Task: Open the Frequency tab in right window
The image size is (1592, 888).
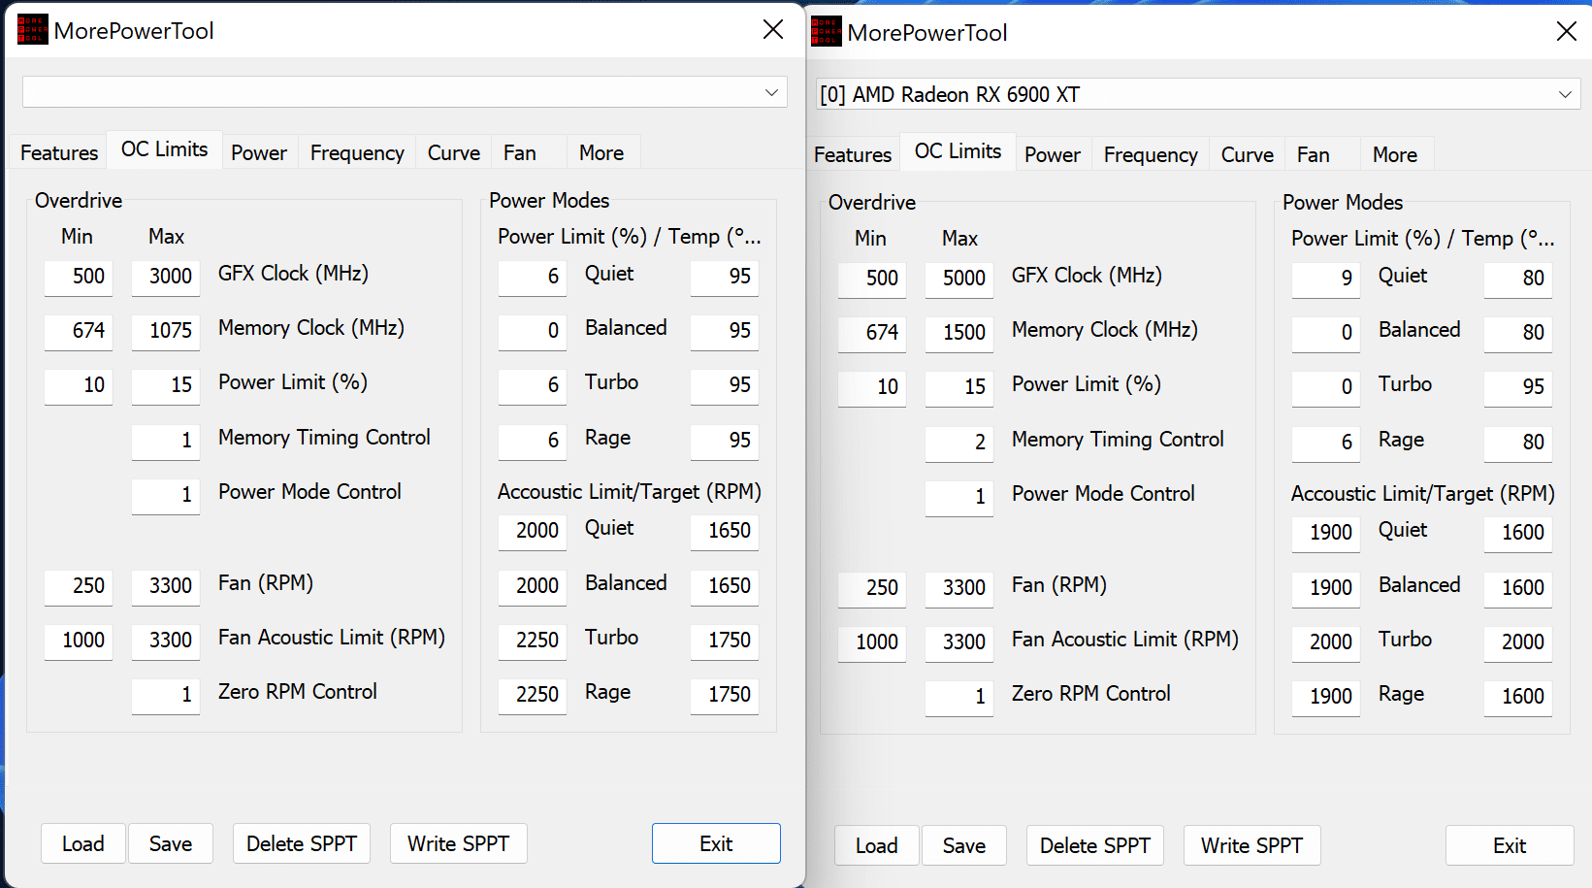Action: tap(1151, 154)
